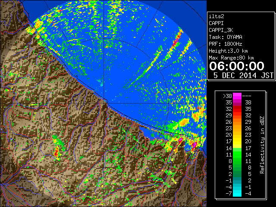Pick the dark red 32-35 dBZ legend band
The height and width of the screenshot is (207, 276).
click(237, 109)
